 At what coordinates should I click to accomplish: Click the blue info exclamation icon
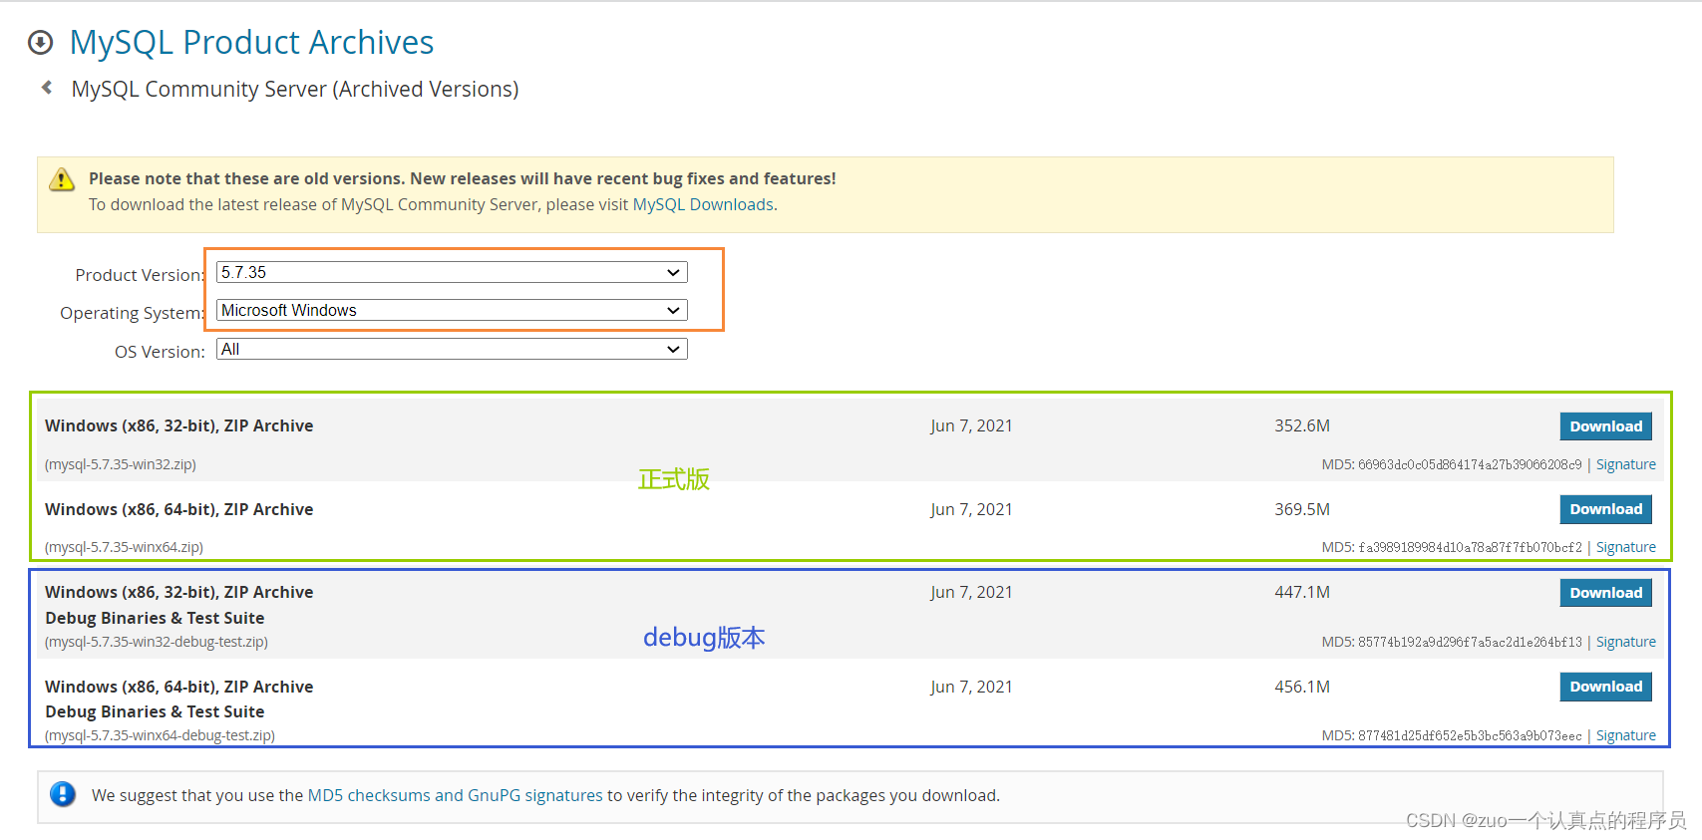(63, 794)
